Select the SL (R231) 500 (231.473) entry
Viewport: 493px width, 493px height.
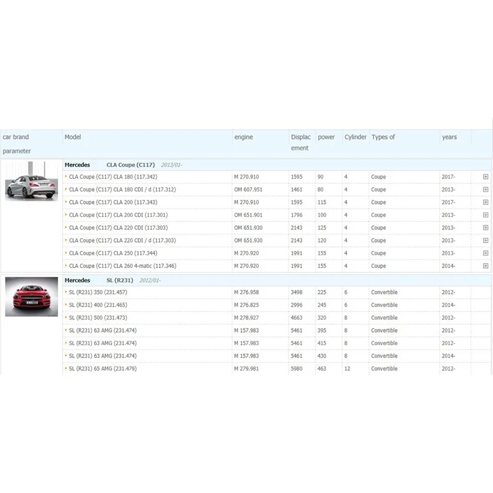98,318
